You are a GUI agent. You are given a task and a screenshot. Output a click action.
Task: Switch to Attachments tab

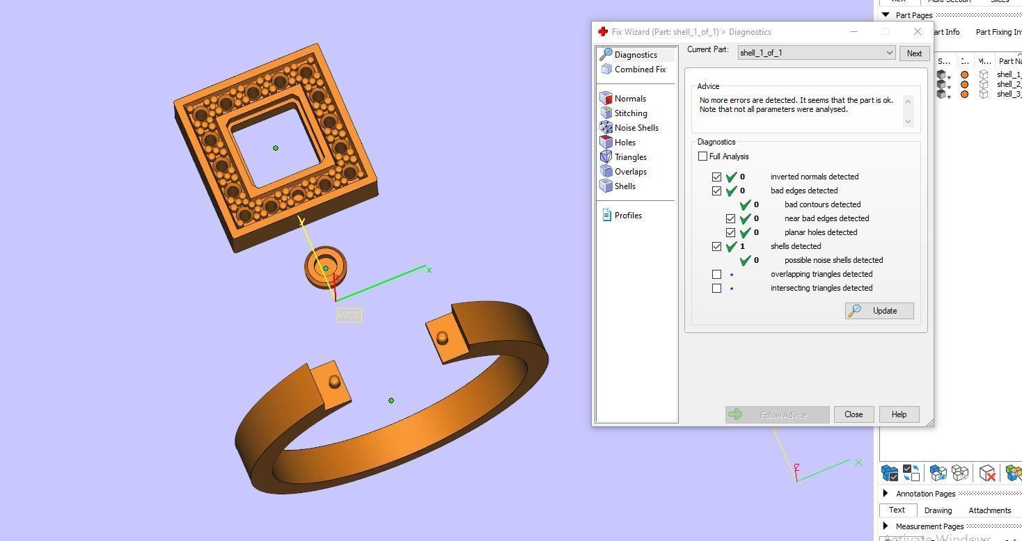click(989, 510)
